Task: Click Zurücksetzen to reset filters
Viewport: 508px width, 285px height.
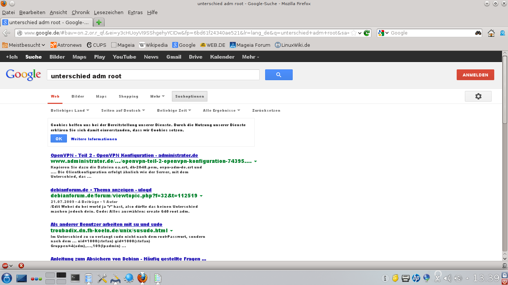Action: [266, 111]
